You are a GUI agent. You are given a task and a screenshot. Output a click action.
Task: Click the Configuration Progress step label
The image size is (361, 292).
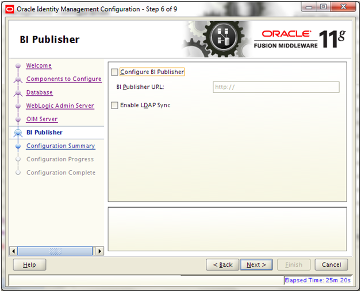click(60, 159)
